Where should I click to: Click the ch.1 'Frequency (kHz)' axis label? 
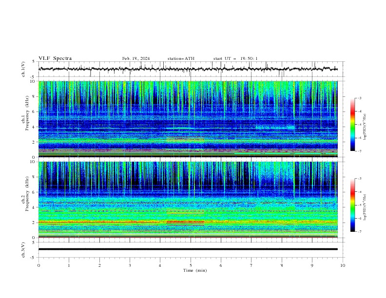pyautogui.click(x=27, y=112)
